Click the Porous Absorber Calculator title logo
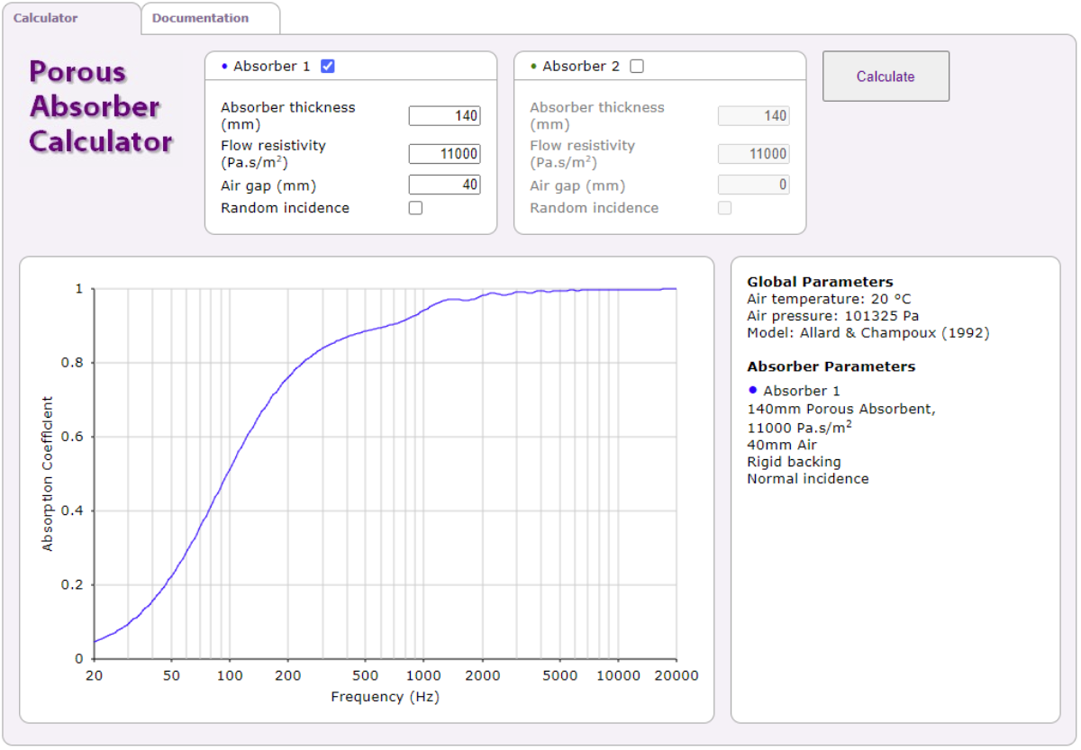This screenshot has width=1081, height=750. 101,107
